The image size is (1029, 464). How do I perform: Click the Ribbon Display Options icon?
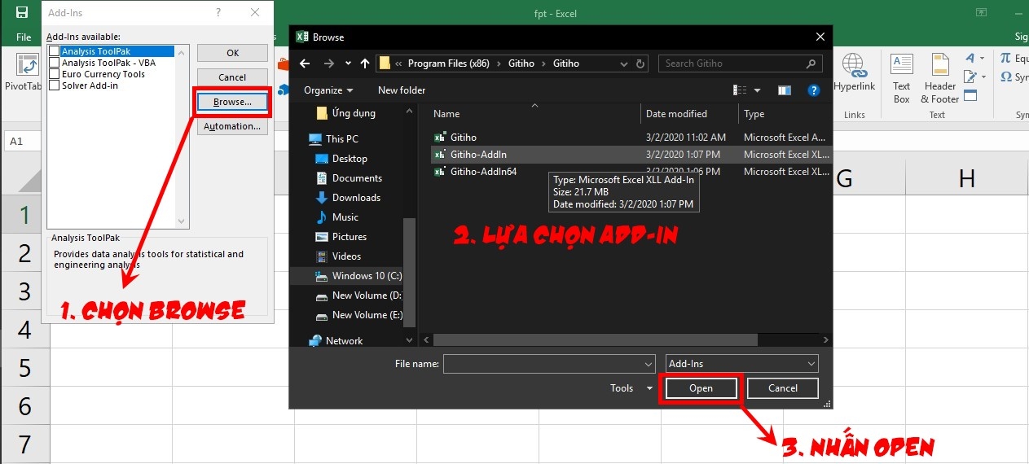[981, 13]
